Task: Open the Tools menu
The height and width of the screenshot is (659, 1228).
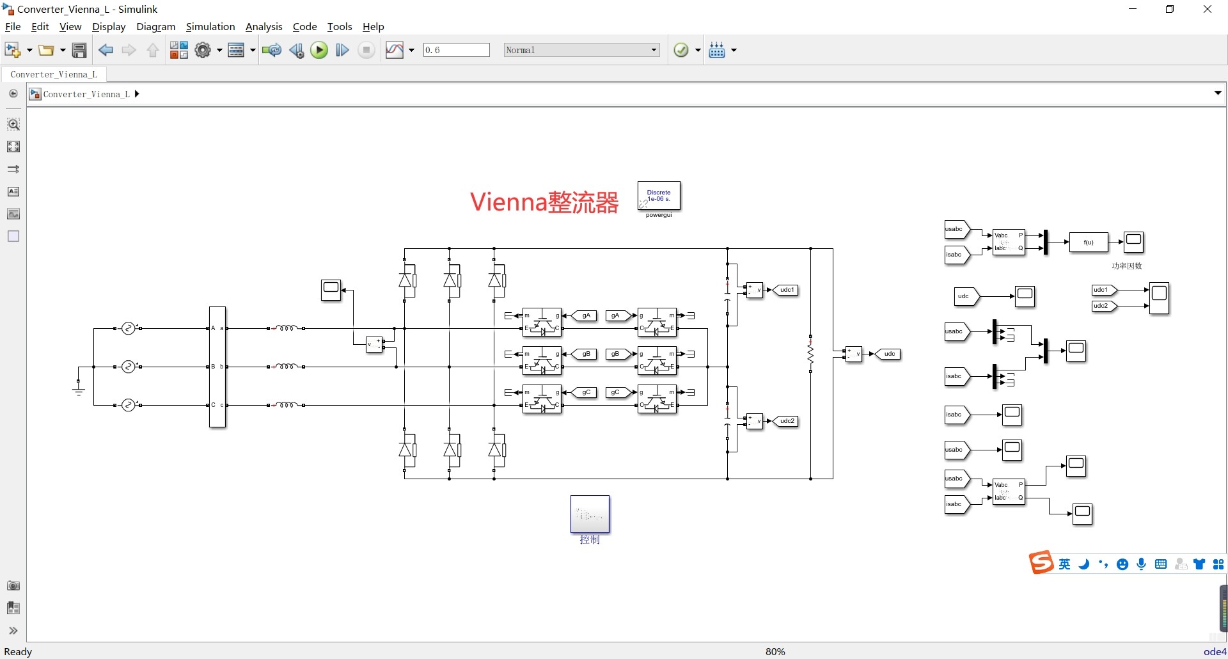Action: point(340,26)
